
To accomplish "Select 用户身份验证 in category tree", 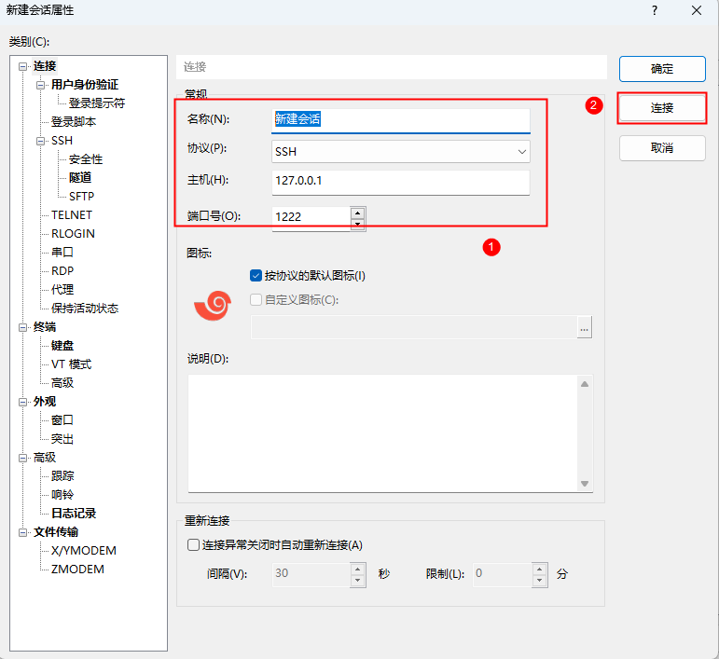I will pos(85,84).
